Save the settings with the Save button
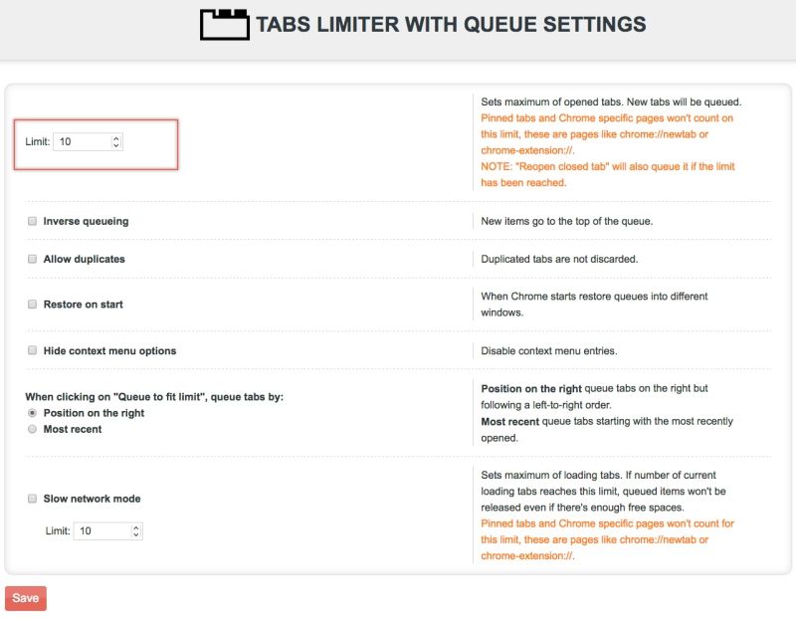The image size is (796, 619). pyautogui.click(x=26, y=598)
